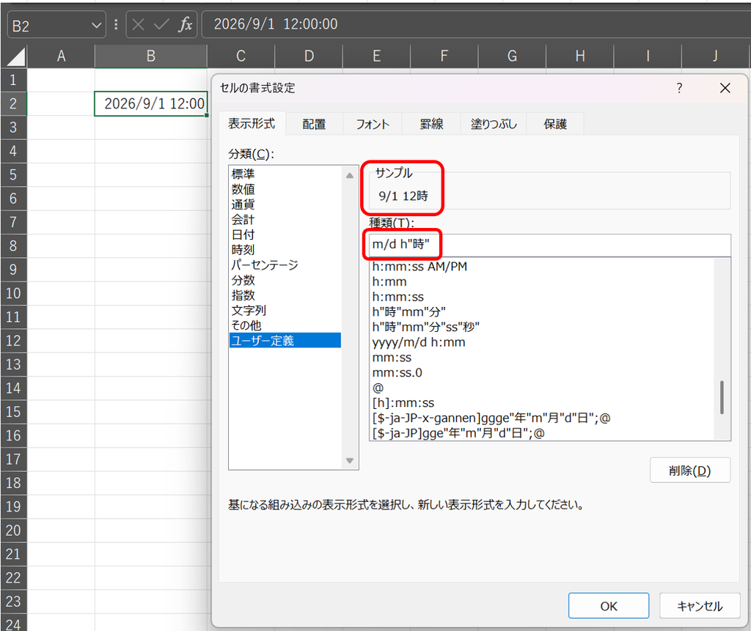751x631 pixels.
Task: Select column H header
Action: click(580, 56)
